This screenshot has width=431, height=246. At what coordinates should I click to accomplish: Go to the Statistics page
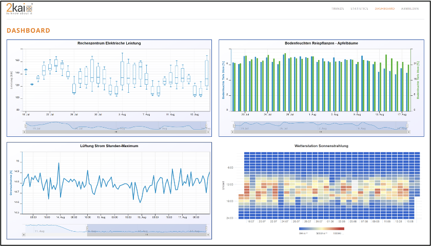(359, 9)
